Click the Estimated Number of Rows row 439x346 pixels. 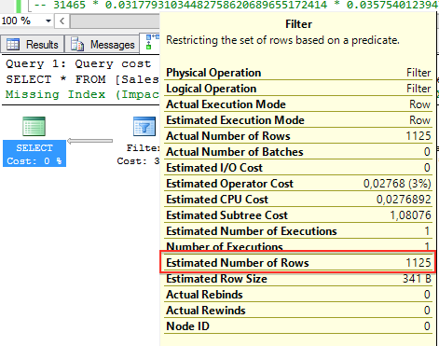click(x=298, y=263)
